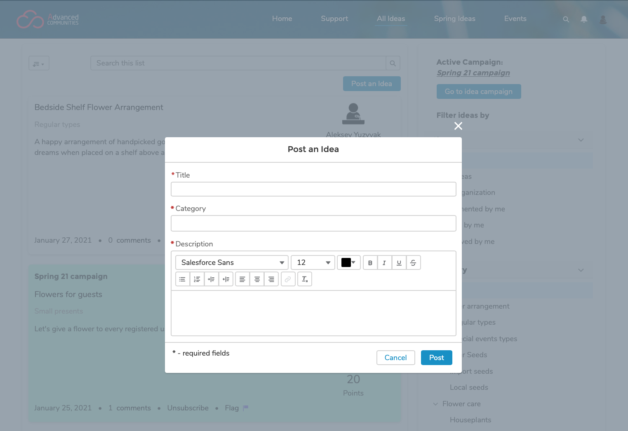This screenshot has width=628, height=431.
Task: Open the Salesforce Sans font dropdown
Action: coord(232,262)
